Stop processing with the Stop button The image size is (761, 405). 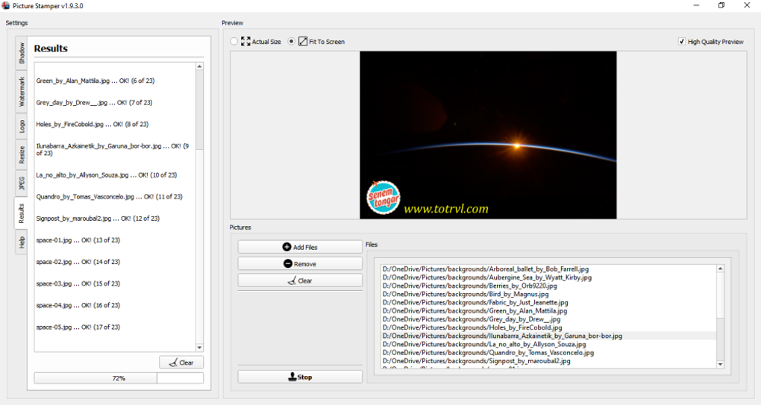300,377
